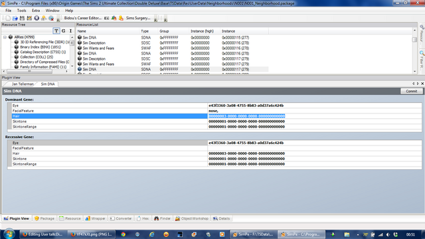Switch to the Object Workshop bottom tab

(192, 218)
